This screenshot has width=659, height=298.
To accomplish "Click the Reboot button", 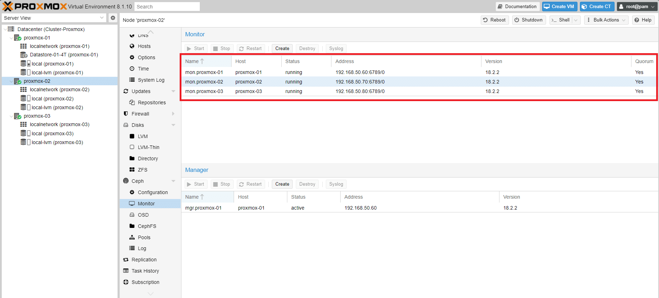I will coord(495,20).
